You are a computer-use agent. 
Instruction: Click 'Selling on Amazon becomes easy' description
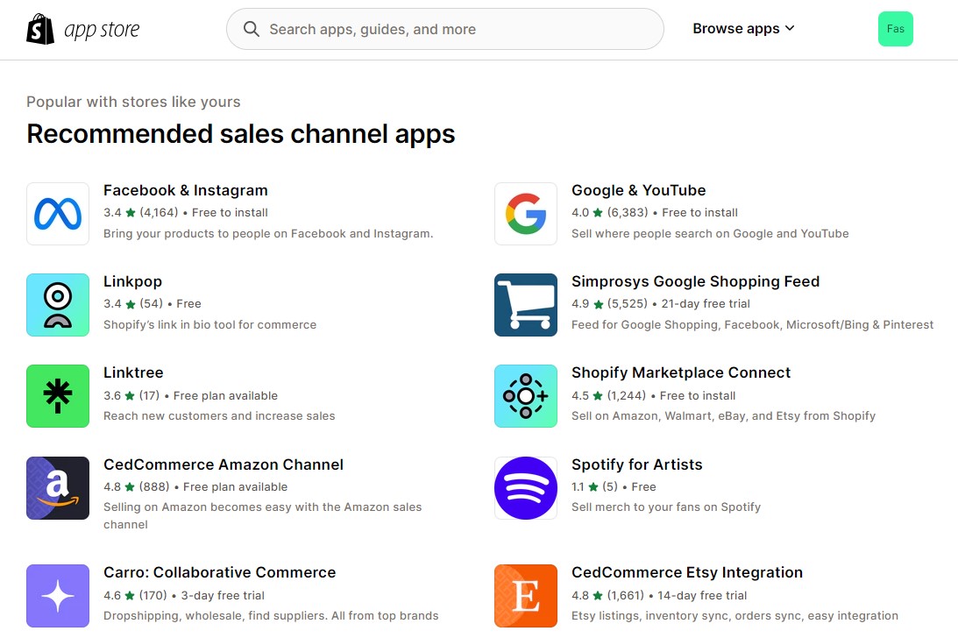pos(263,515)
